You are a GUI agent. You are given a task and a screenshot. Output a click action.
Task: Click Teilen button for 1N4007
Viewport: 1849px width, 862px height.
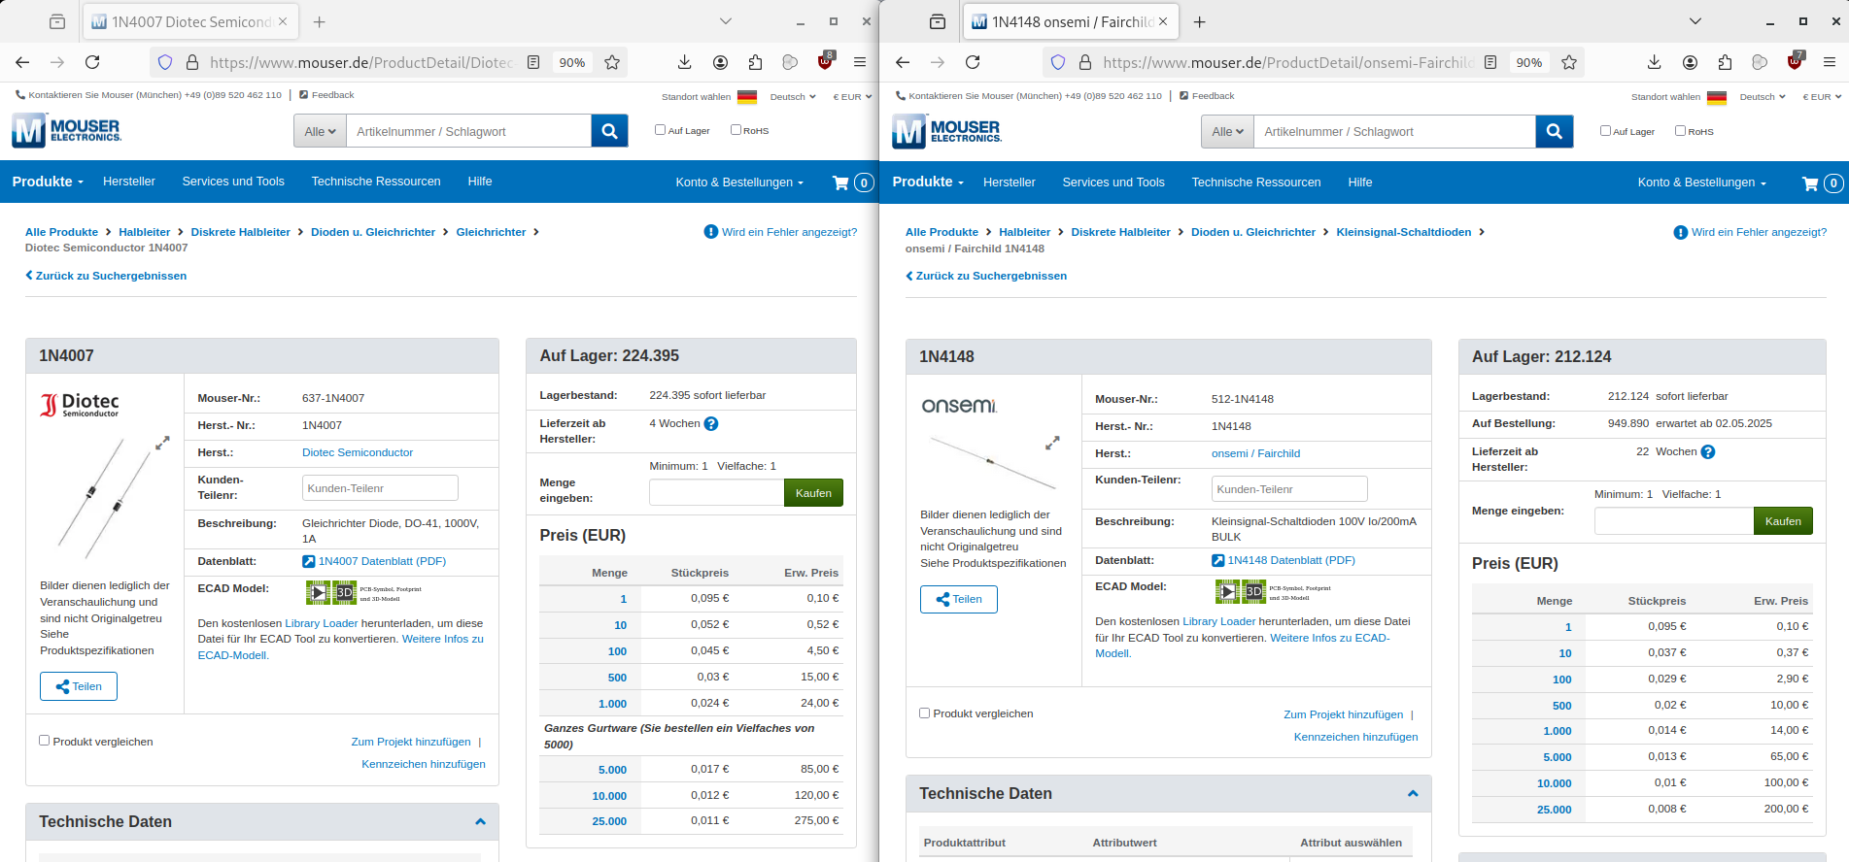[x=79, y=686]
